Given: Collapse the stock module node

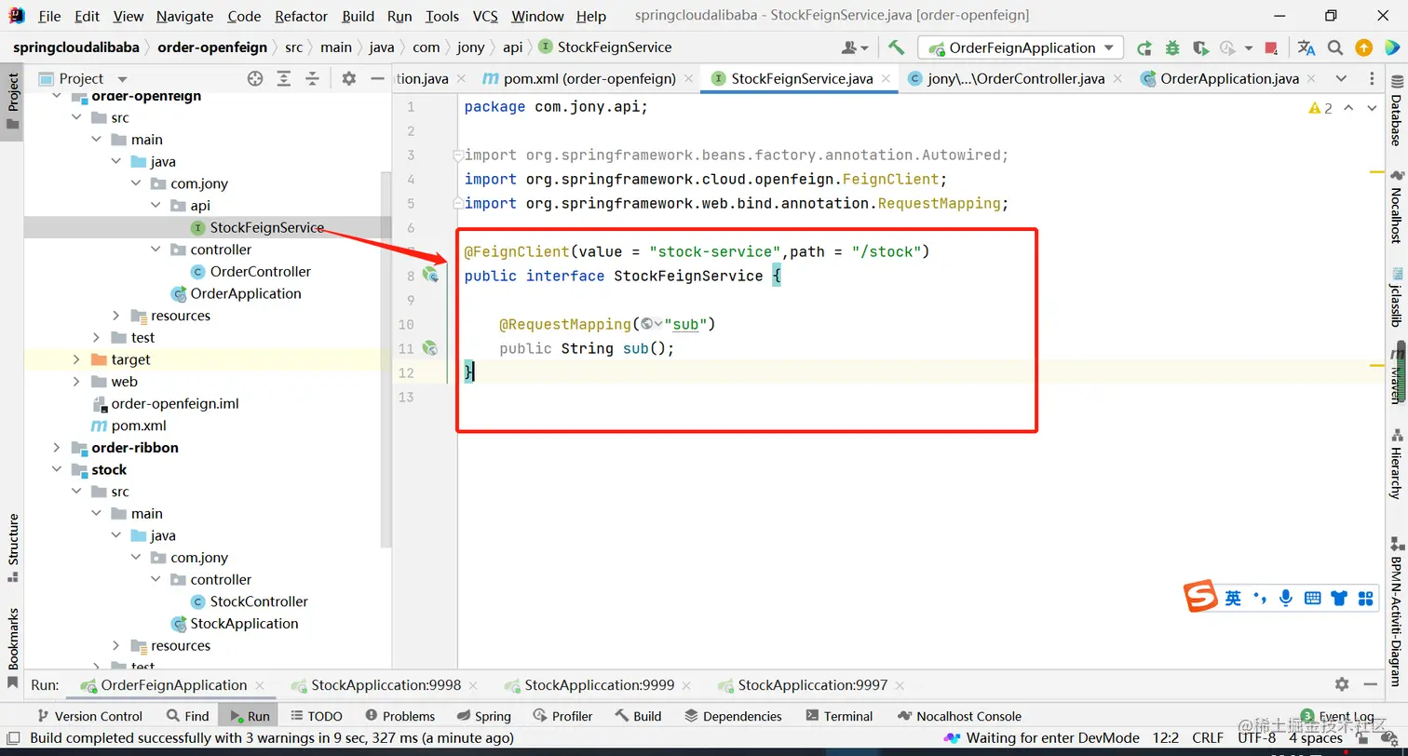Looking at the screenshot, I should 57,470.
